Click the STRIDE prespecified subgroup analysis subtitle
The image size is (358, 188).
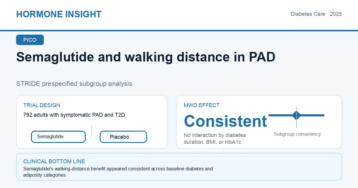click(x=74, y=84)
